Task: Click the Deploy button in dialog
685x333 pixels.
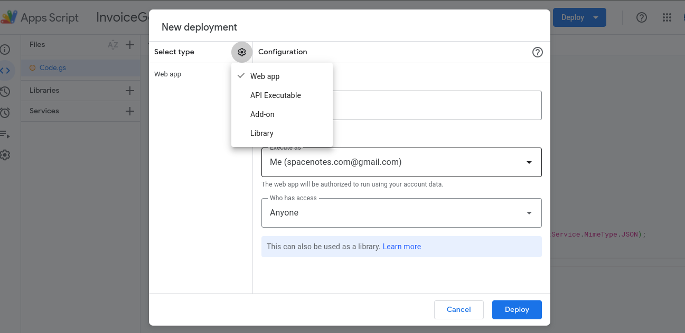Action: [517, 310]
